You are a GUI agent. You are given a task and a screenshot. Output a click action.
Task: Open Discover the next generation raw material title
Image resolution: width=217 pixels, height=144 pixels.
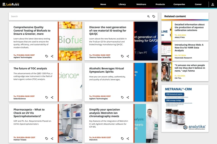[x=108, y=30]
